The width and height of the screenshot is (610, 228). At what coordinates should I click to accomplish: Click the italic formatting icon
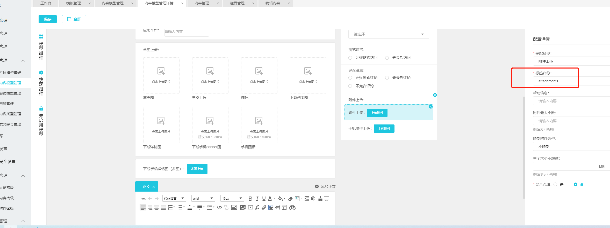257,199
